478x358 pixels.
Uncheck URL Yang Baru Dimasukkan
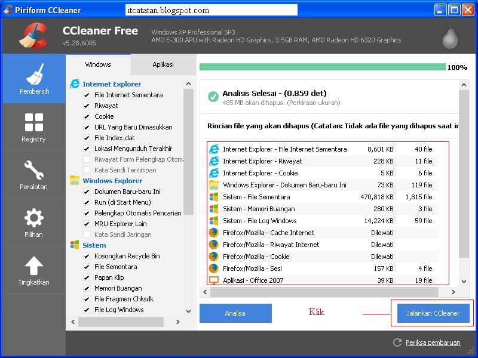87,127
